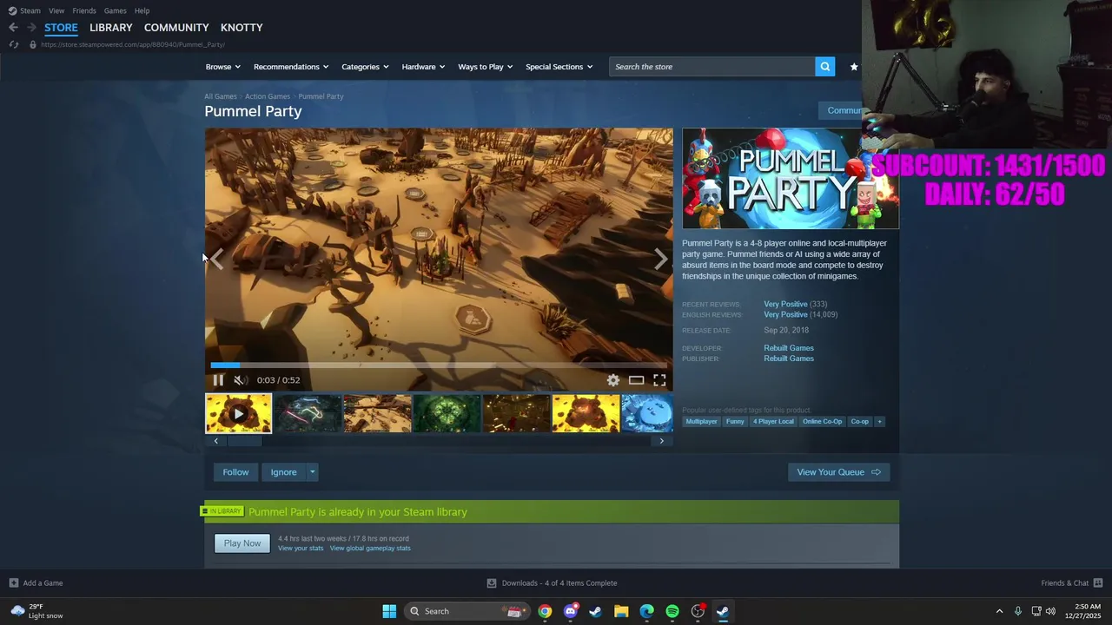Click the Add a Game plus icon
Image resolution: width=1112 pixels, height=625 pixels.
(x=13, y=583)
